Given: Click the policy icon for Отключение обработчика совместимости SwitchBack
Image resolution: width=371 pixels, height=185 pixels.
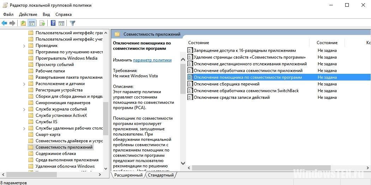Looking at the screenshot, I should (x=190, y=91).
